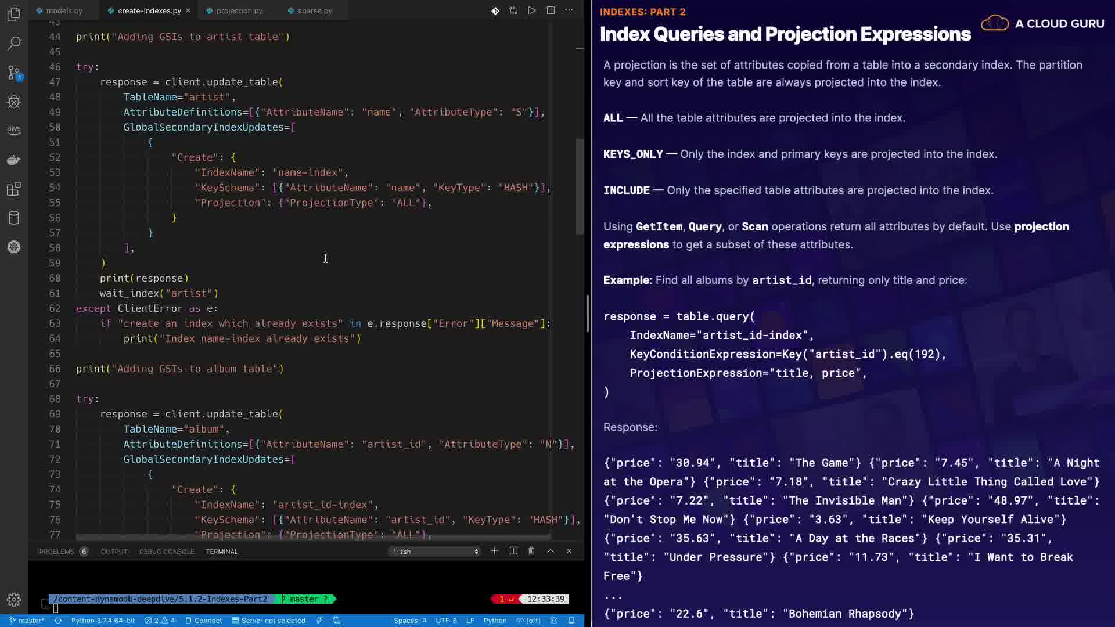Click the editor vertical scrollbar thumb
The width and height of the screenshot is (1115, 627).
pos(580,186)
